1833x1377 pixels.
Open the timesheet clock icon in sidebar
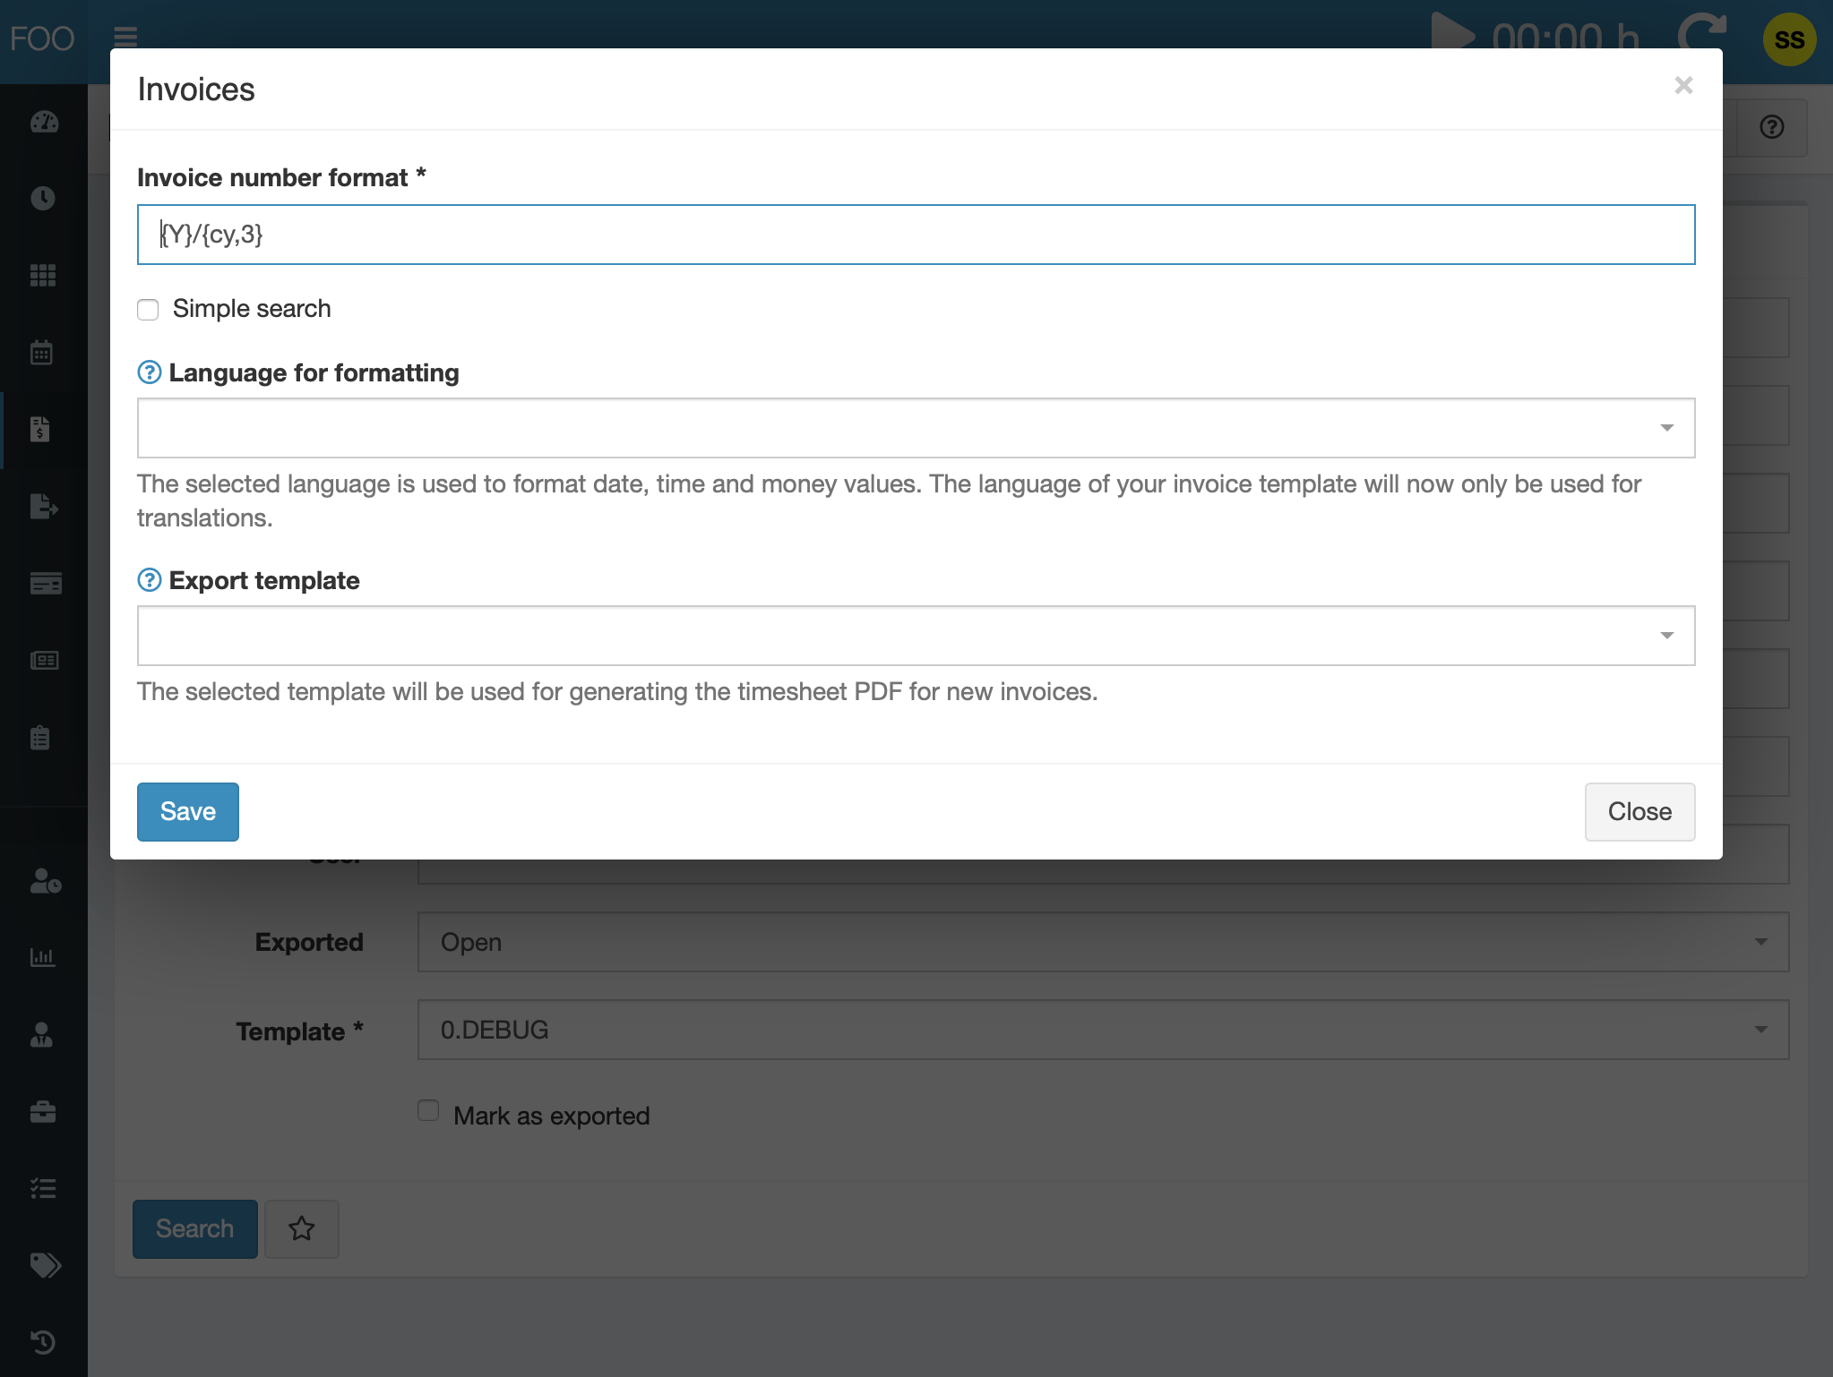click(43, 198)
